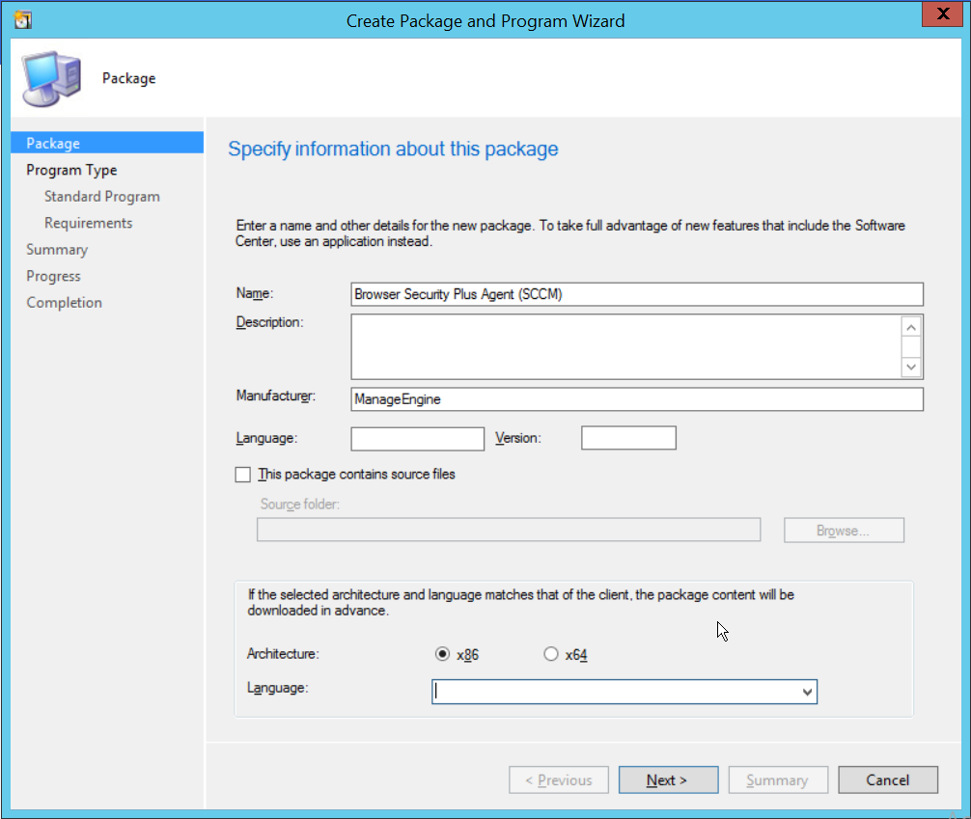The height and width of the screenshot is (819, 971).
Task: Select the Completion step in sidebar
Action: click(x=65, y=303)
